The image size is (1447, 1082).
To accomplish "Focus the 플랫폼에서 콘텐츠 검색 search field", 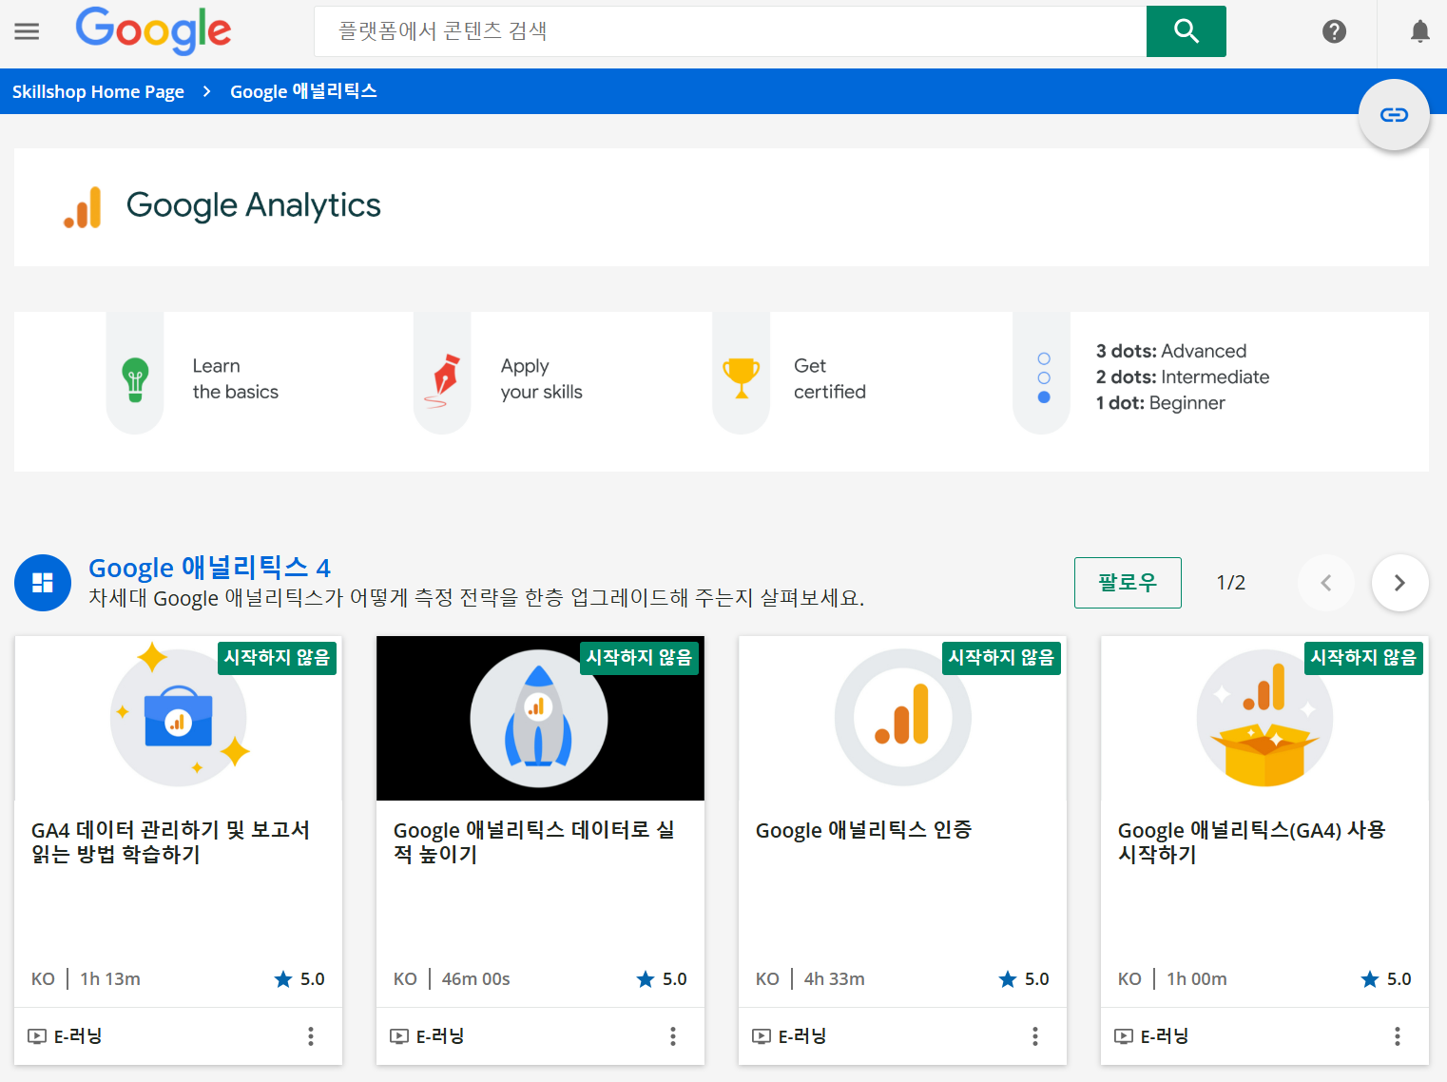I will coord(730,31).
